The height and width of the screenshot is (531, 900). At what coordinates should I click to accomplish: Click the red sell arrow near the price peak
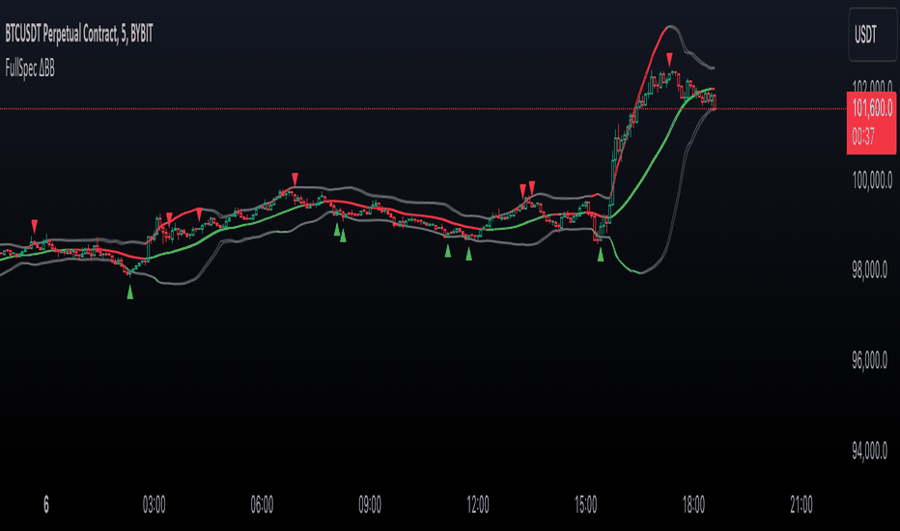(669, 60)
